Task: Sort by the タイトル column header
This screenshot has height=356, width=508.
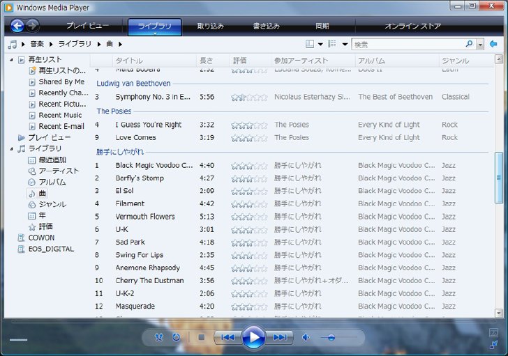Action: click(154, 61)
